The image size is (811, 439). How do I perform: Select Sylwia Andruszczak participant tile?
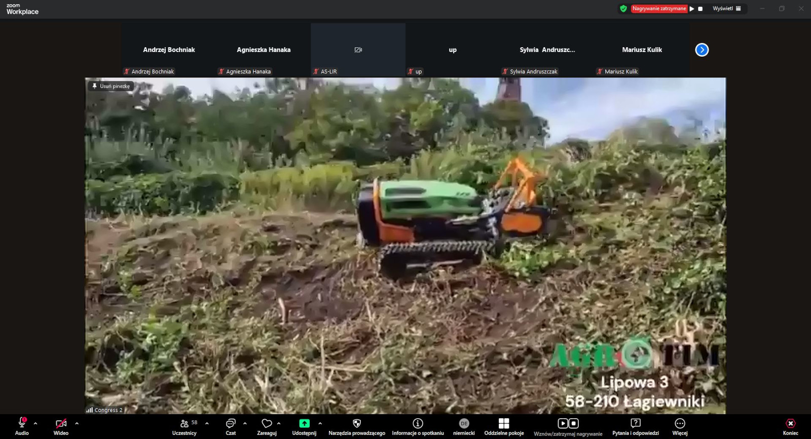(547, 50)
